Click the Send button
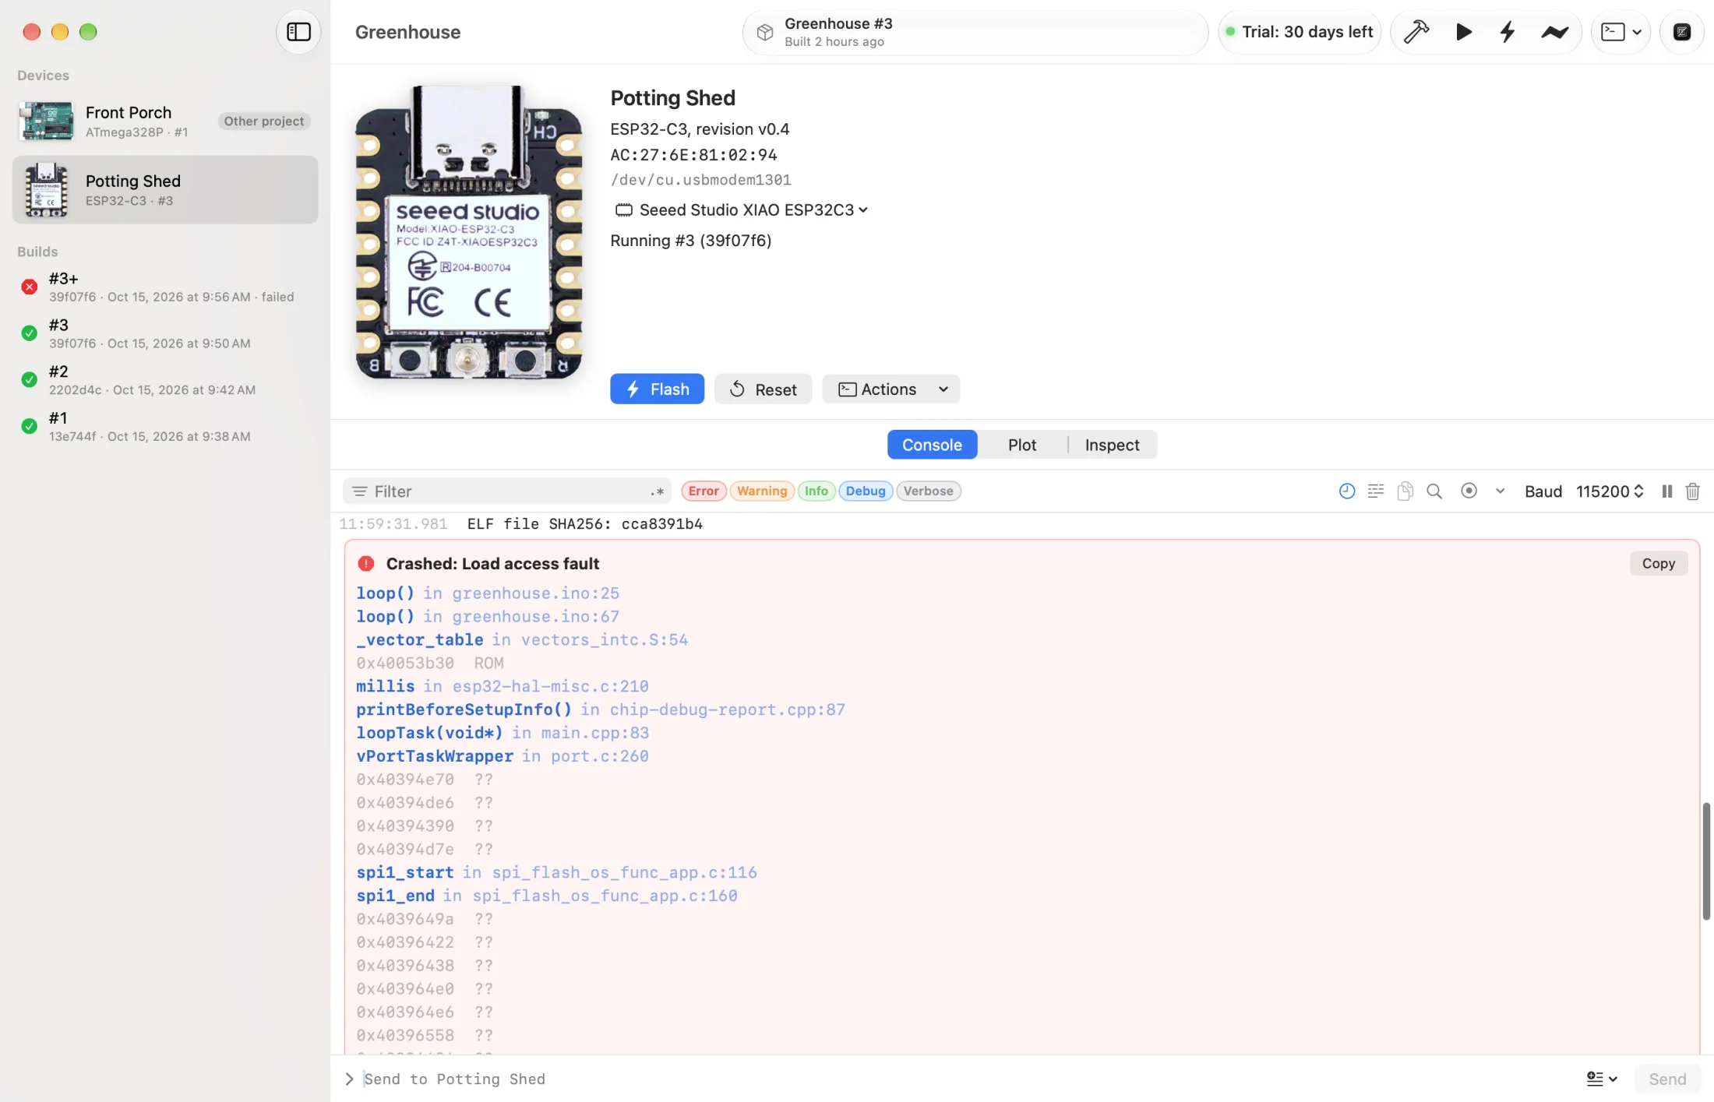Screen dimensions: 1714x1102 coord(1667,1079)
